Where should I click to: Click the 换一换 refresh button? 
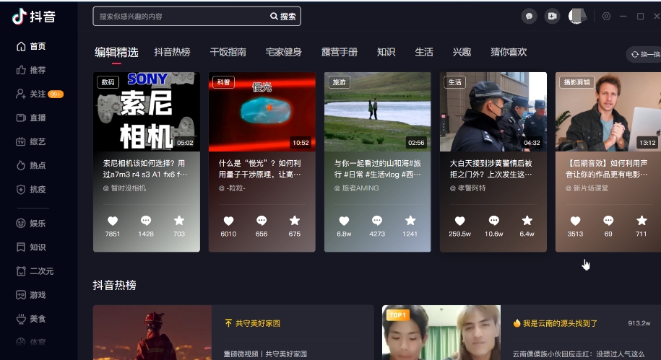[645, 54]
